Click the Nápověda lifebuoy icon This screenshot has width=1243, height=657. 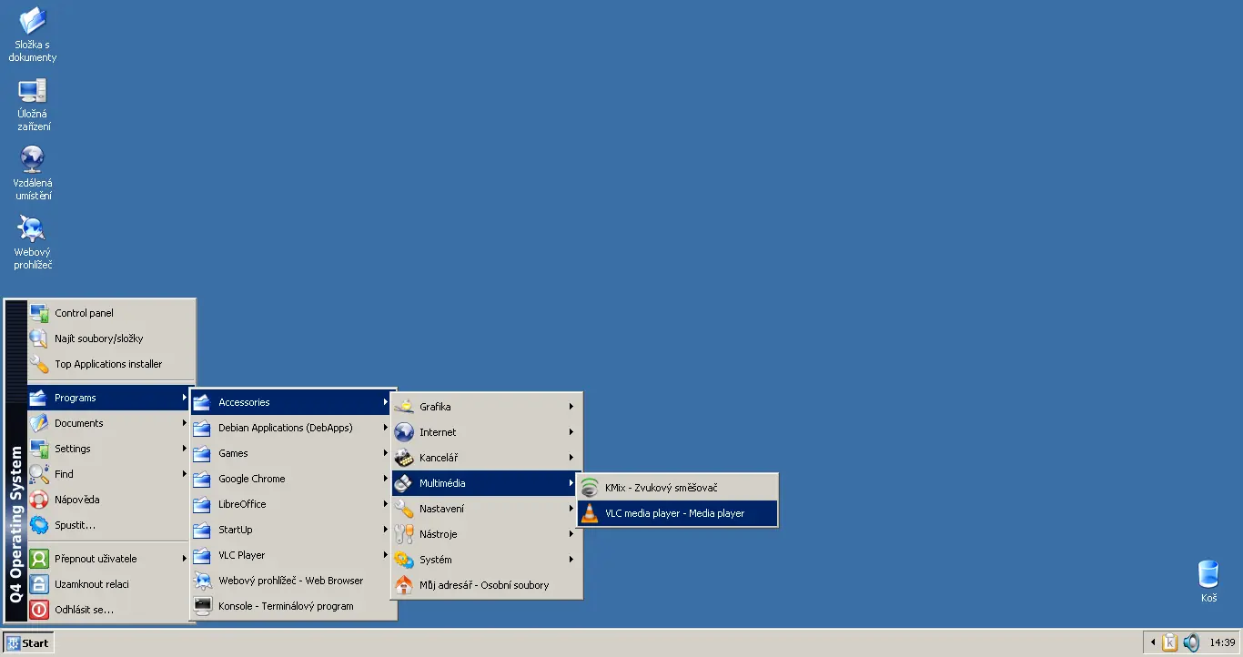tap(39, 500)
